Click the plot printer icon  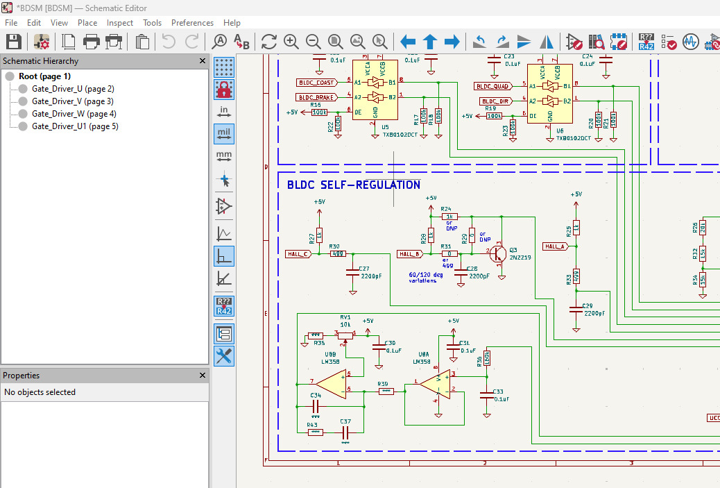pos(114,42)
